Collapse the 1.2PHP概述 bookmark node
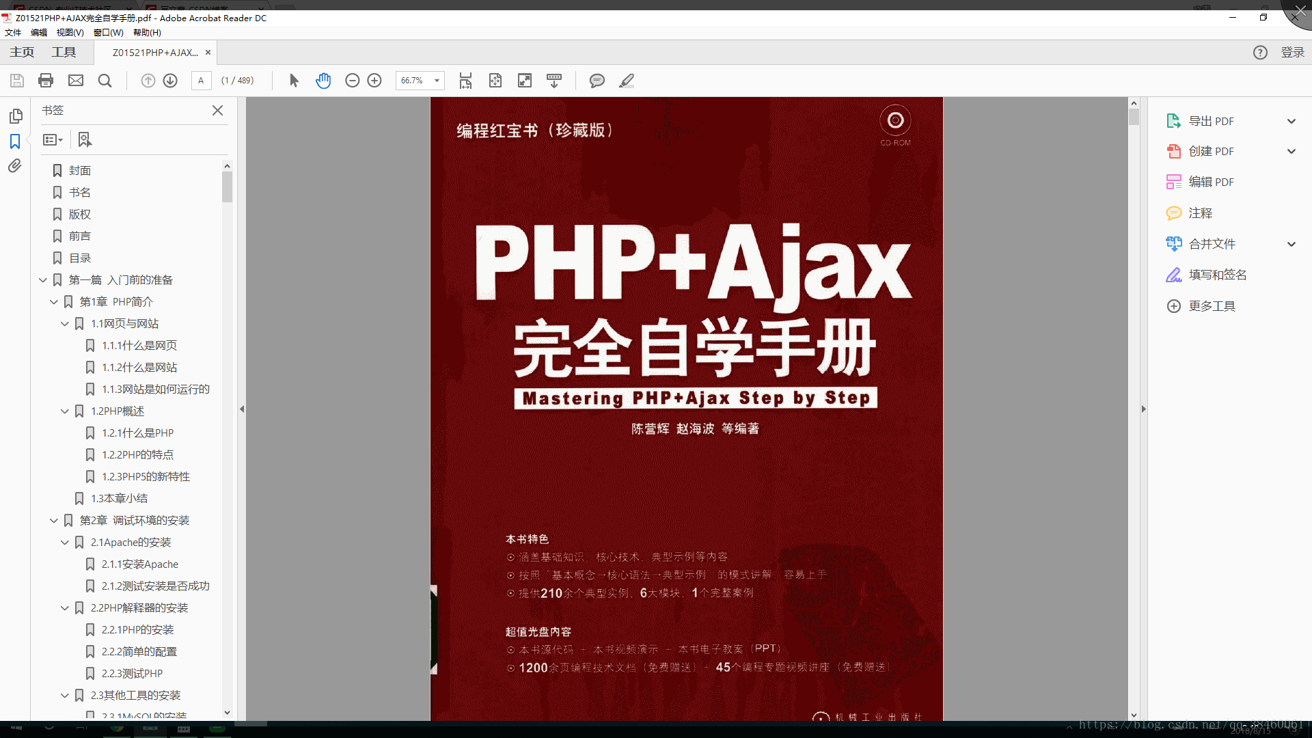This screenshot has width=1312, height=738. (x=64, y=411)
